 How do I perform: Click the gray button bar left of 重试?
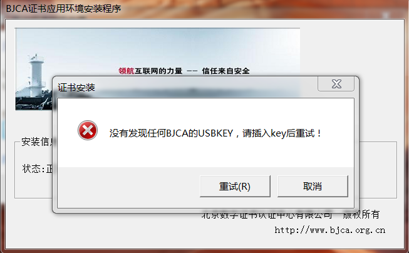click(x=128, y=186)
